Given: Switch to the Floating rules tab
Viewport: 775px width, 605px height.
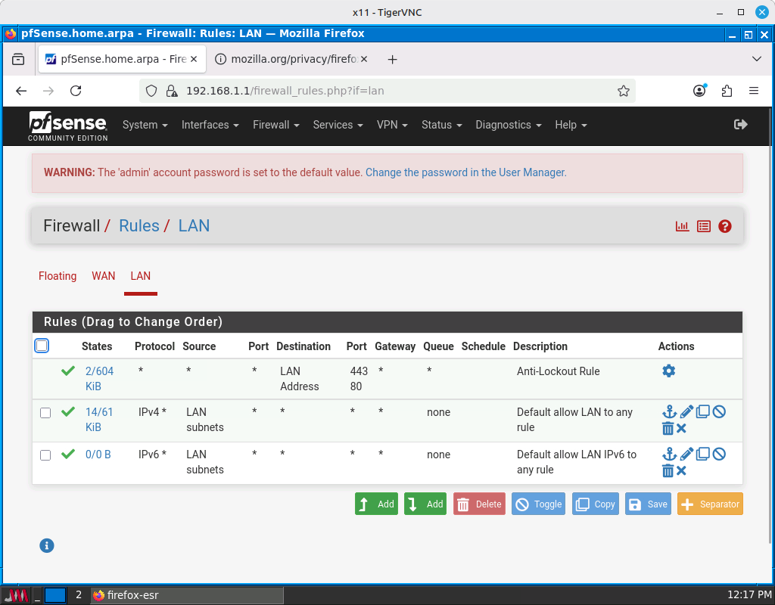Looking at the screenshot, I should [58, 276].
